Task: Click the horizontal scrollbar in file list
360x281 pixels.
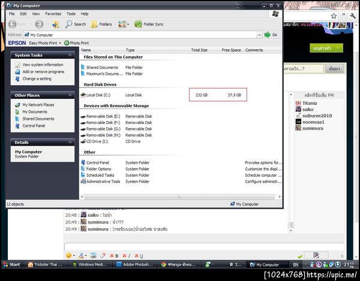Action: (x=179, y=197)
